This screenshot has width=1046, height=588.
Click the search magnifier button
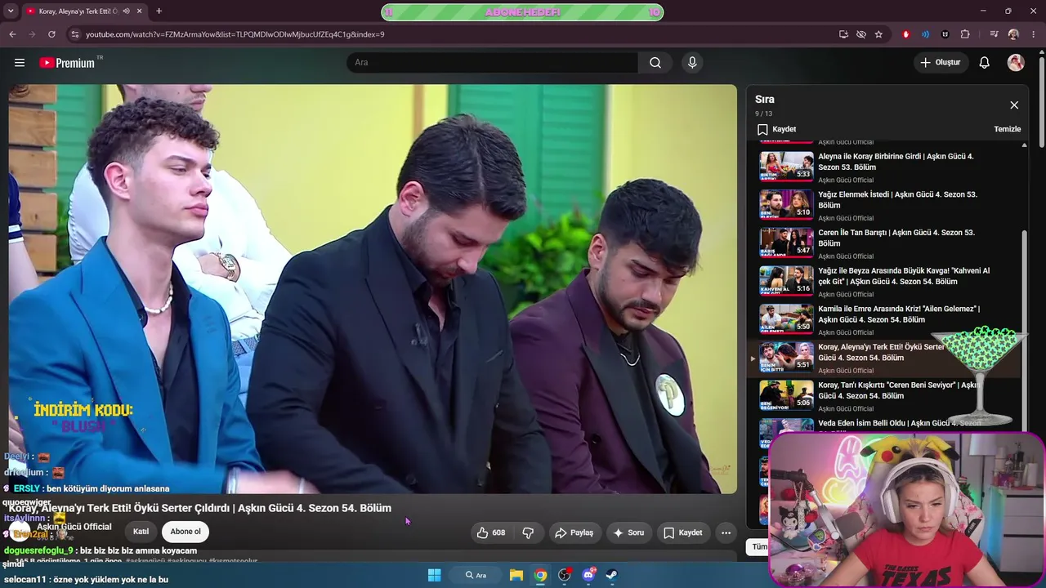click(x=655, y=63)
